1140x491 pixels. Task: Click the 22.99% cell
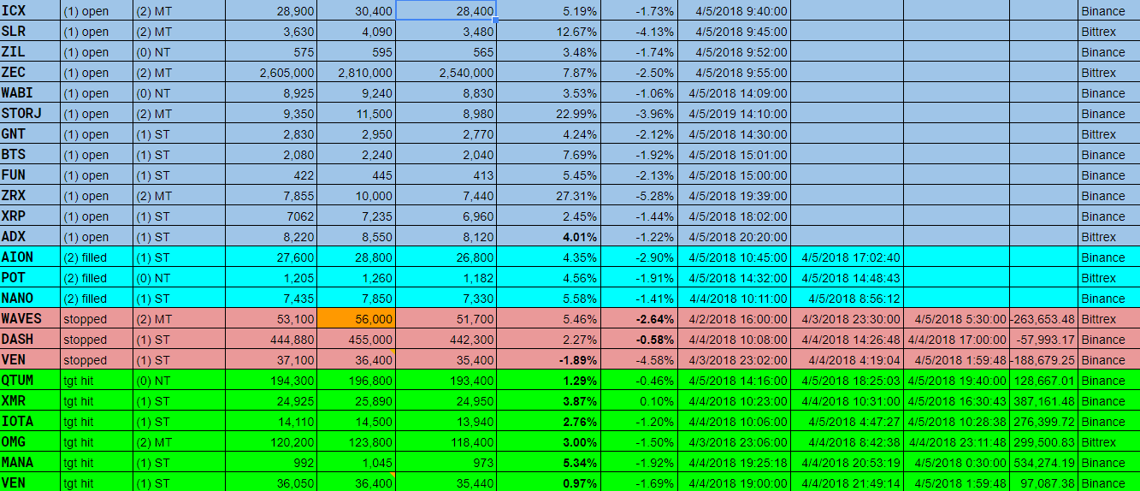click(548, 114)
